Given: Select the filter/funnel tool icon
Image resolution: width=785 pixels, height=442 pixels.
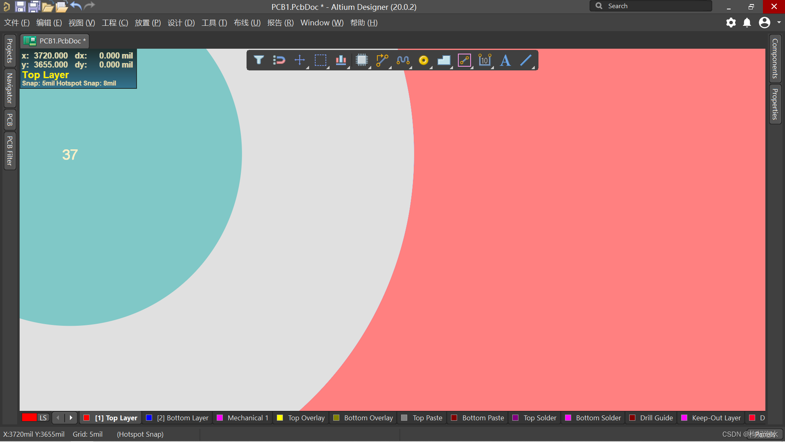Looking at the screenshot, I should (258, 60).
